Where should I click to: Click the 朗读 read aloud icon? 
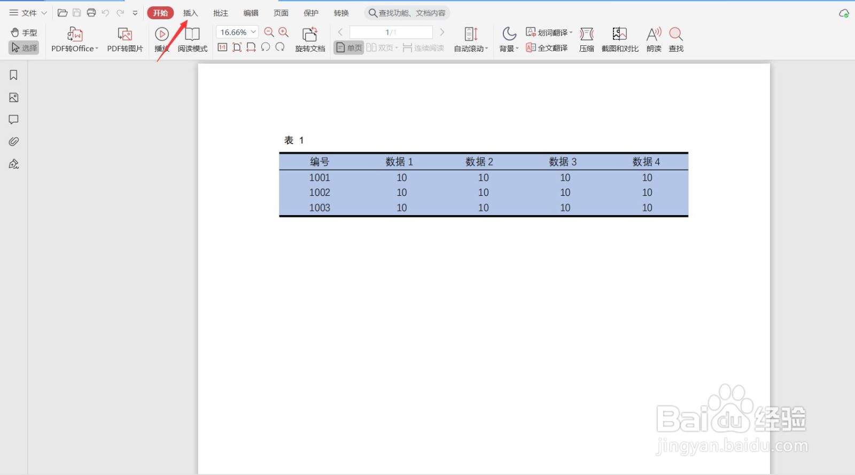click(x=654, y=40)
